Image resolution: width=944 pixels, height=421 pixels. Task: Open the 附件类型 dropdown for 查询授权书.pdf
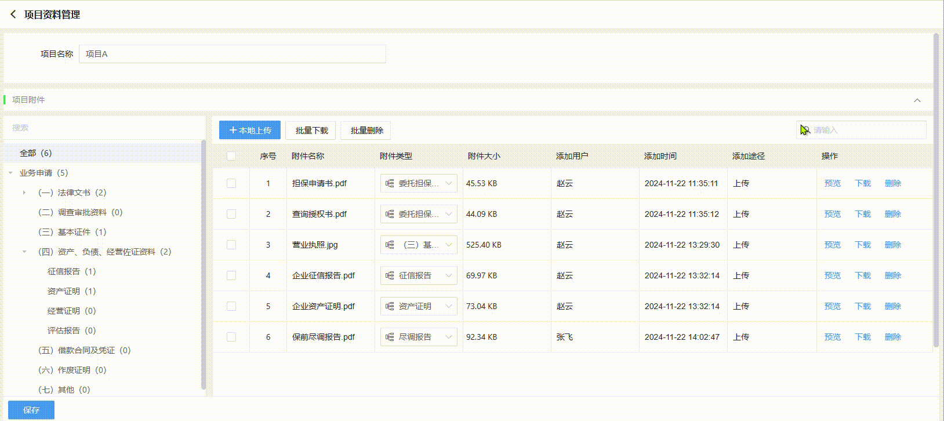pyautogui.click(x=448, y=214)
